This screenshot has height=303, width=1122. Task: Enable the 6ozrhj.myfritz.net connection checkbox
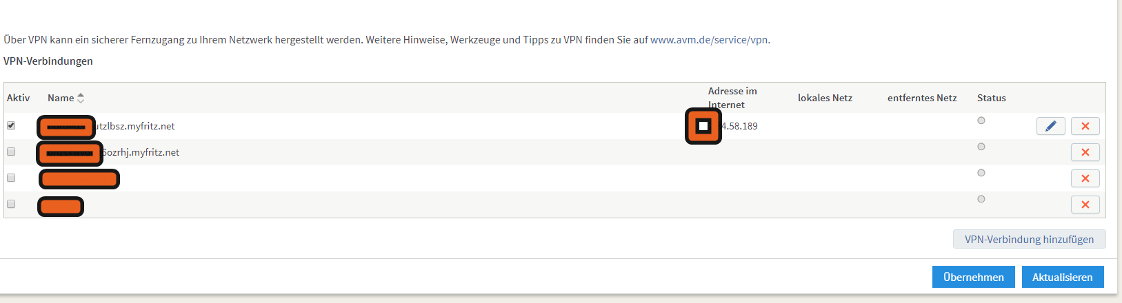click(x=11, y=151)
